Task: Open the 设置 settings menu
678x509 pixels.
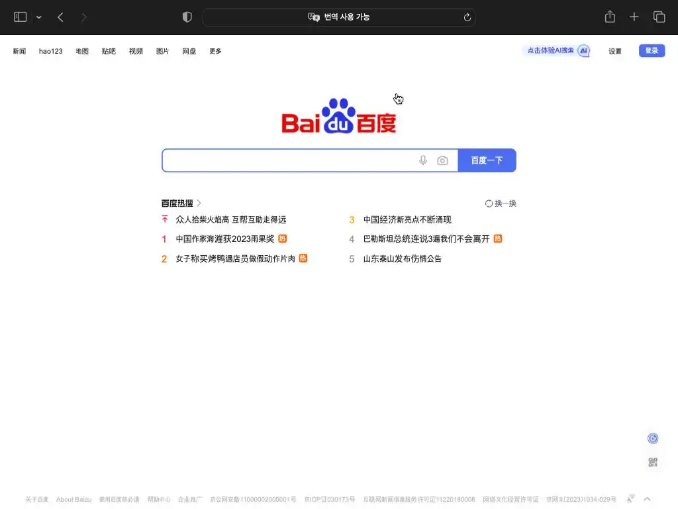Action: (x=615, y=51)
